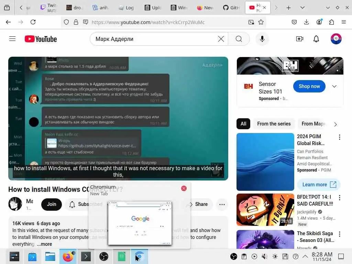Start voice search with microphone

(262, 39)
